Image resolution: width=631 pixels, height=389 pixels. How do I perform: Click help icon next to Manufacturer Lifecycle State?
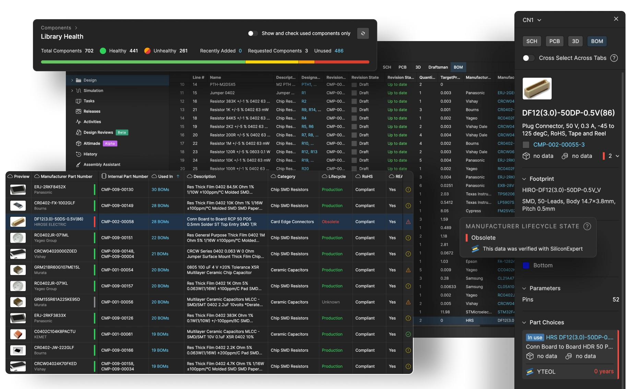point(587,226)
